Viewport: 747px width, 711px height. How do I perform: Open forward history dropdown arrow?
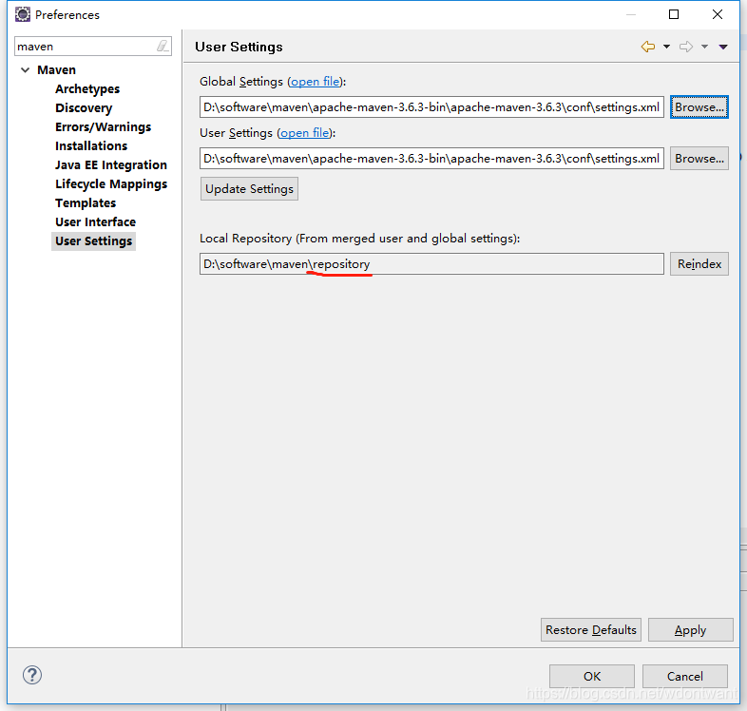pos(704,47)
